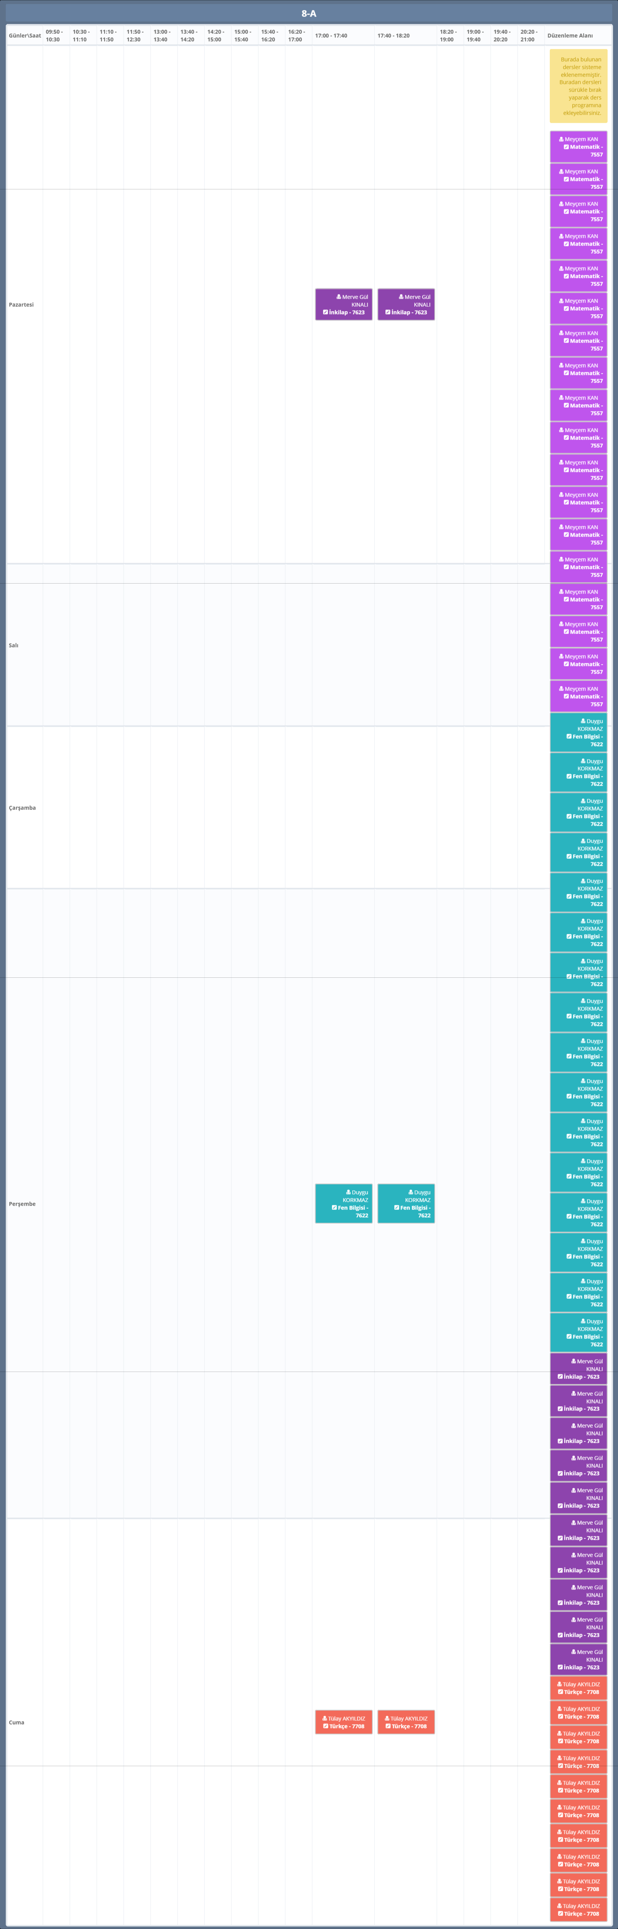
Task: Click person icon on Friday 17:40 Türkçe card
Action: pos(387,1718)
